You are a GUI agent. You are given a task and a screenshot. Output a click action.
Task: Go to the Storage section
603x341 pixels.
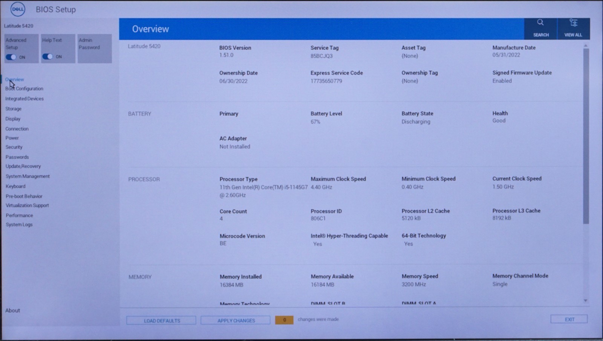(13, 109)
